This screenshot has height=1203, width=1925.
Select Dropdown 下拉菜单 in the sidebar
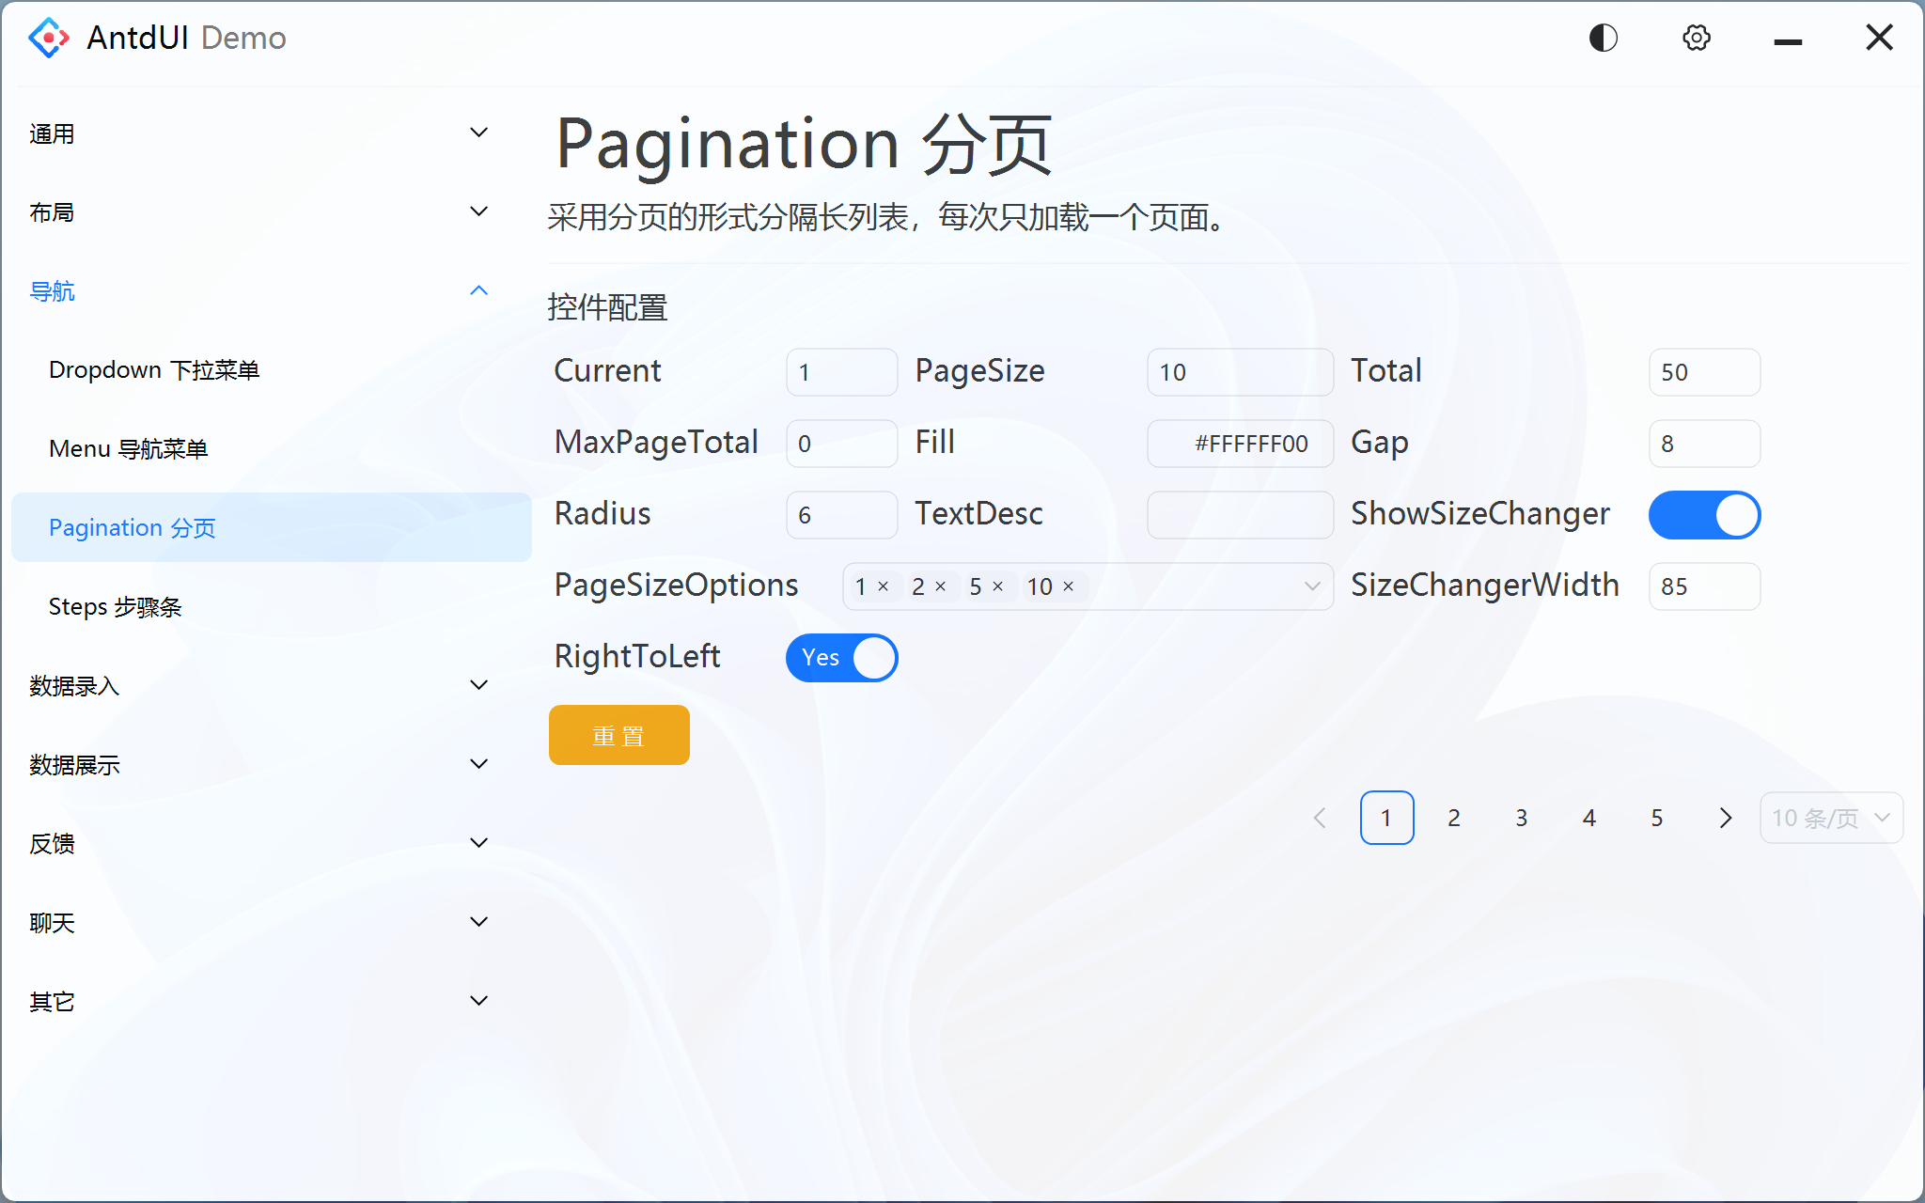pos(154,370)
